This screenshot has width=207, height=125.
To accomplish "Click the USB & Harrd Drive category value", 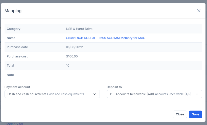I will click(x=79, y=29).
